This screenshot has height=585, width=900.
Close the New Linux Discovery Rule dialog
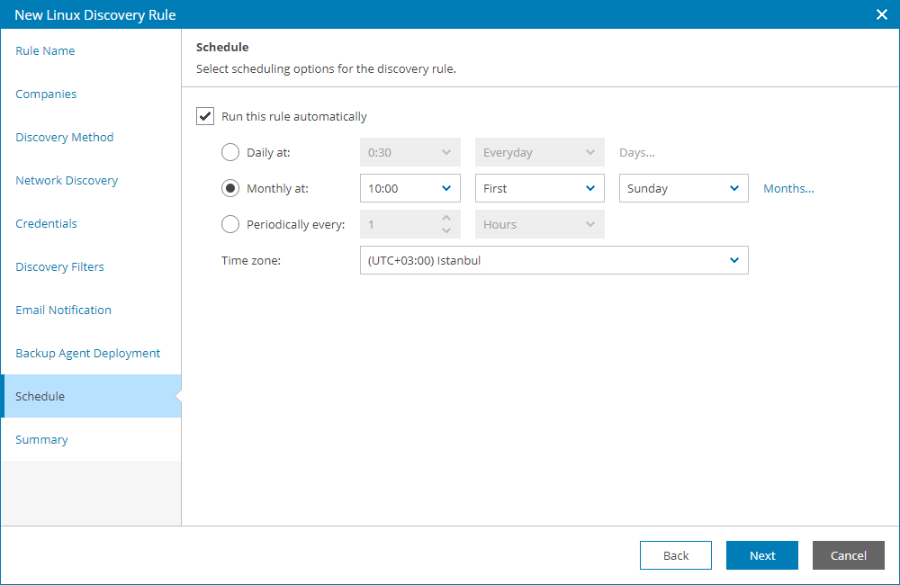click(x=880, y=14)
